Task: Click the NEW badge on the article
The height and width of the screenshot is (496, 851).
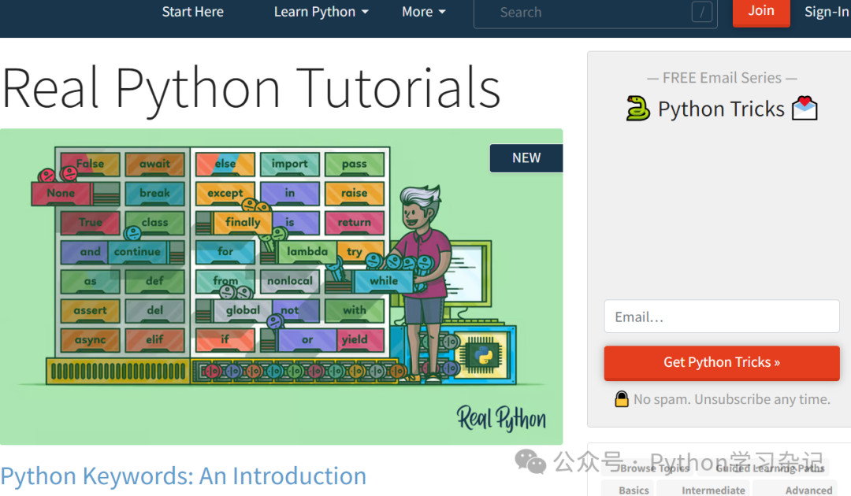Action: click(526, 157)
